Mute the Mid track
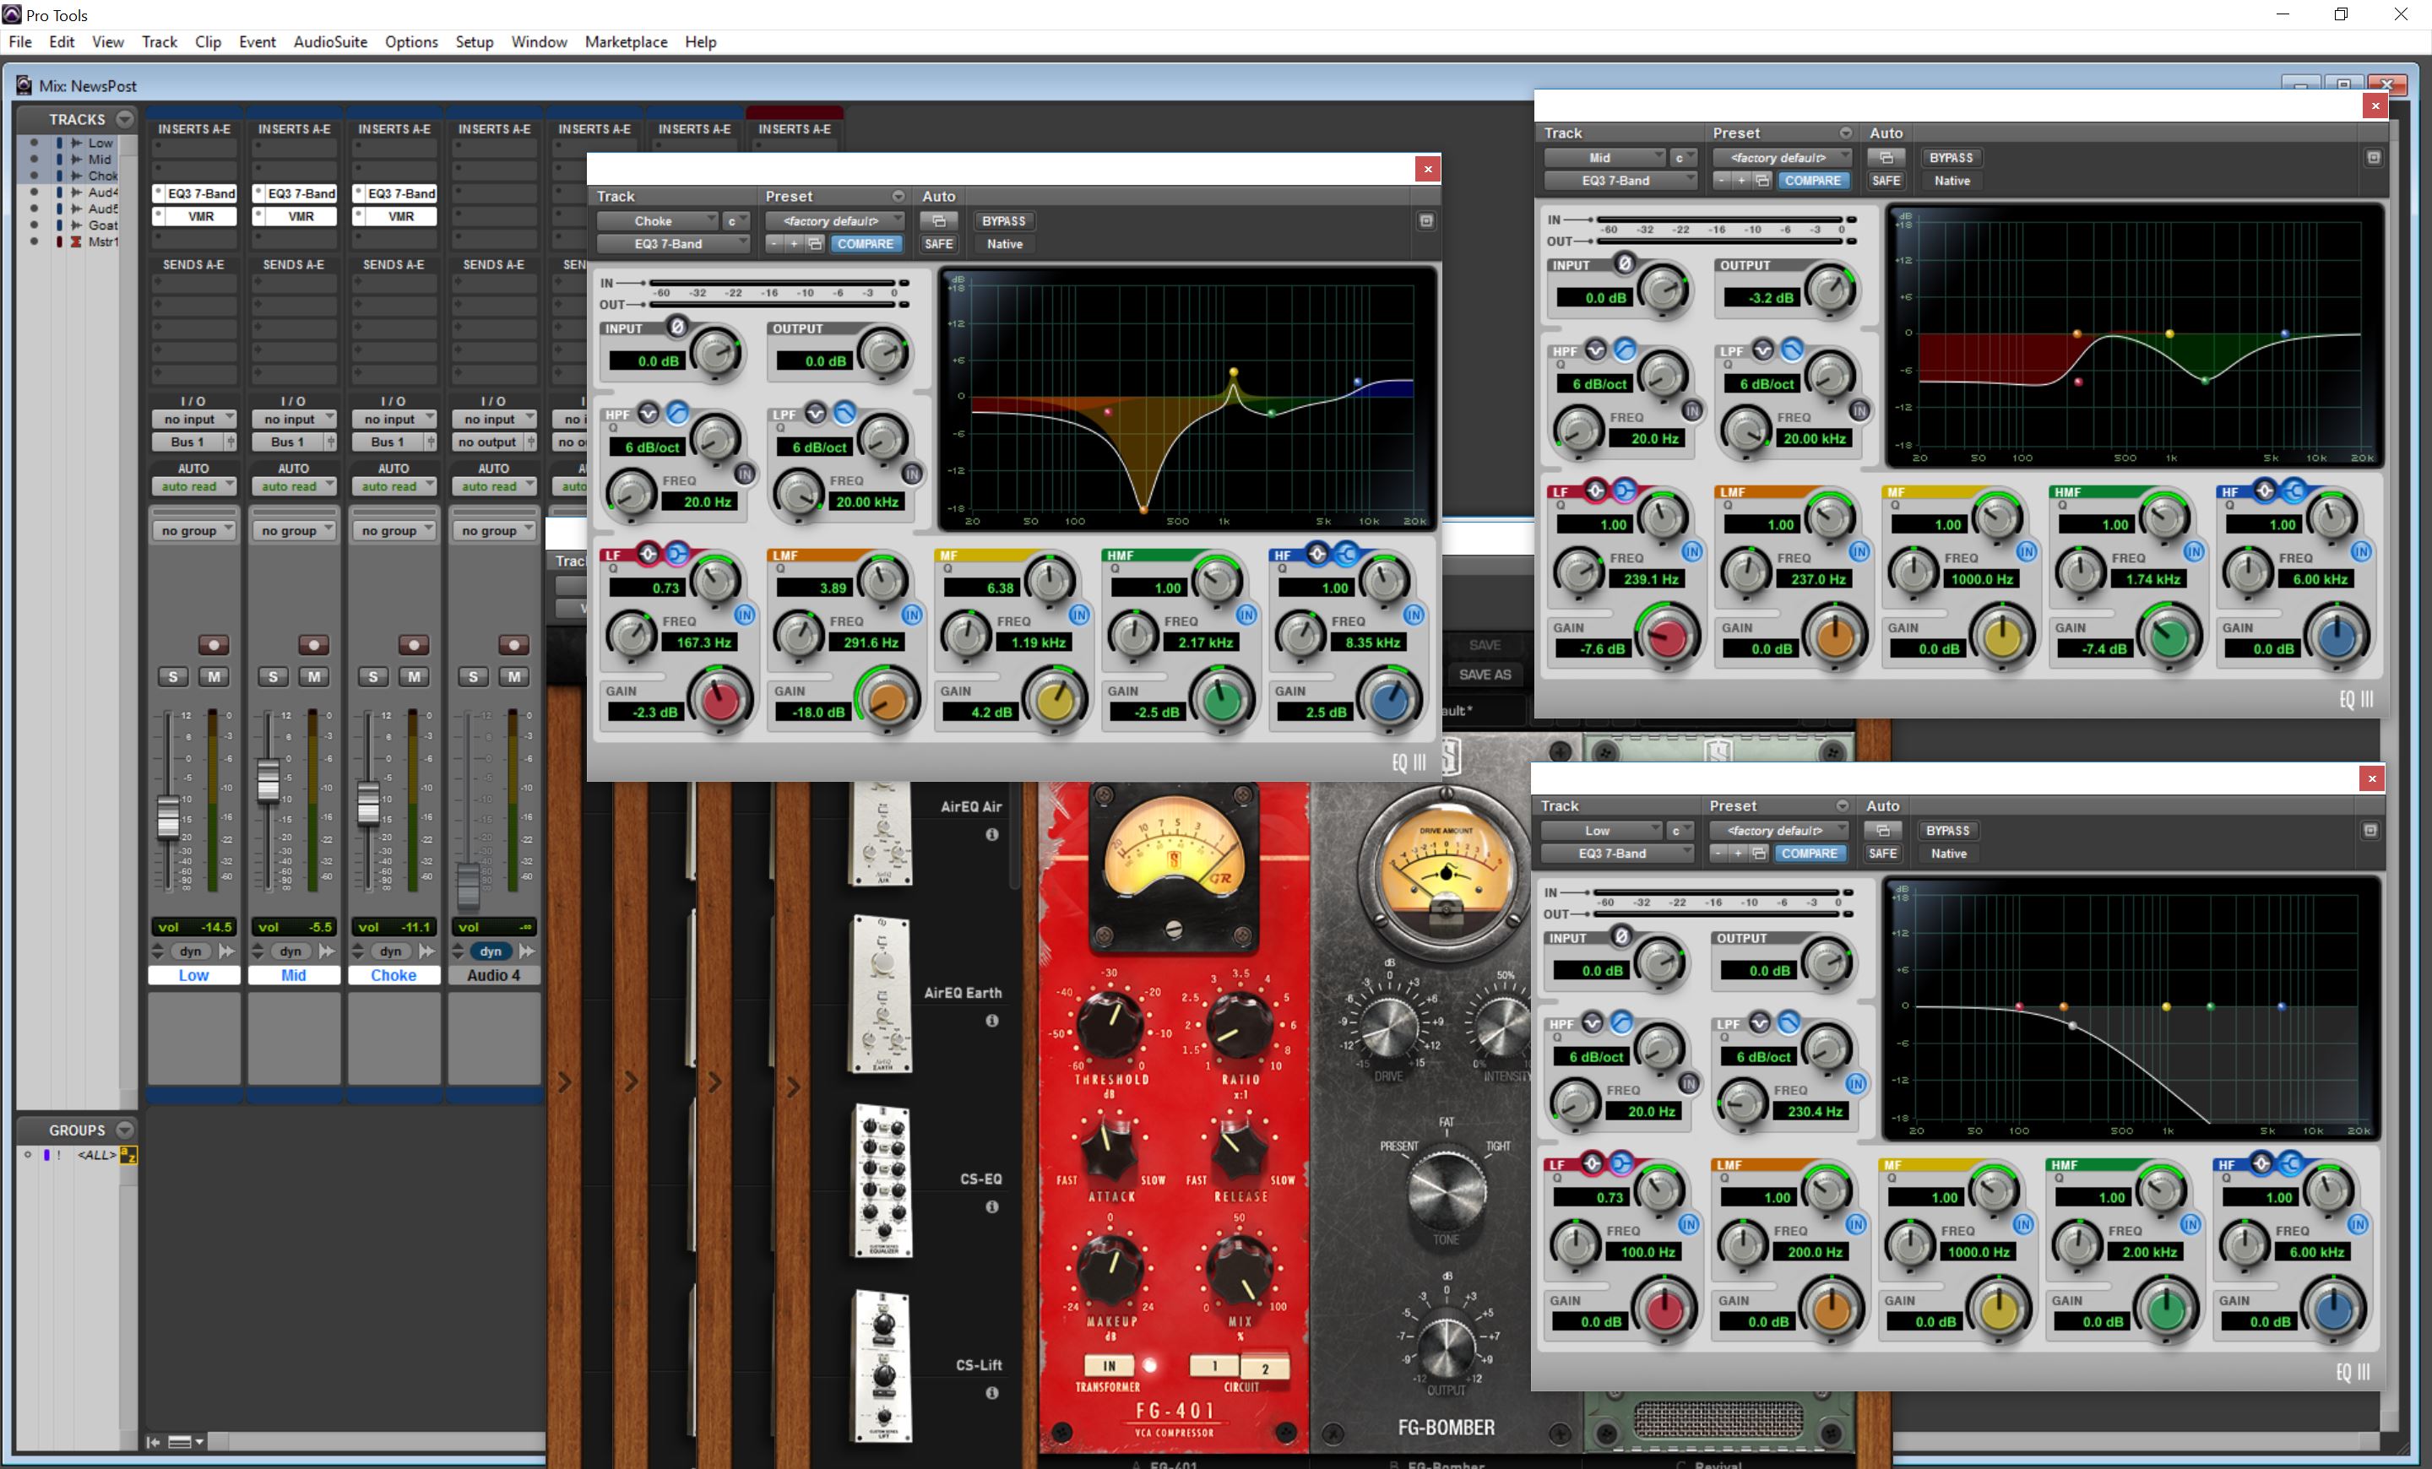The image size is (2432, 1469). pyautogui.click(x=314, y=677)
